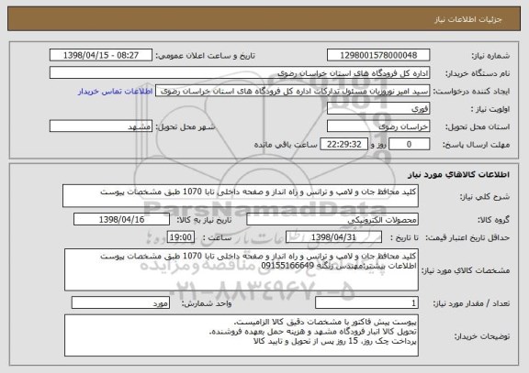
Task: Click the label استان محل تحویل
Action: (478, 126)
